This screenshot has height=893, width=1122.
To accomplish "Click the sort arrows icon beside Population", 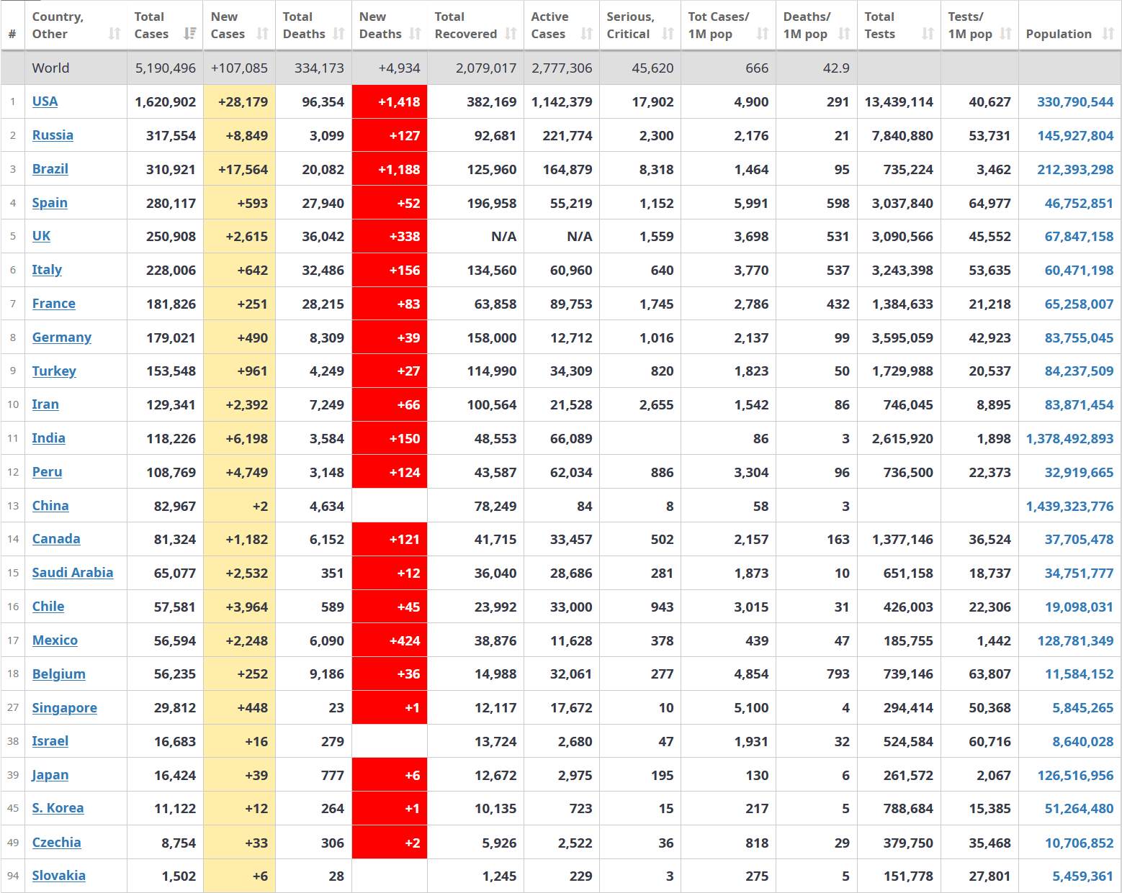I will tap(1108, 34).
